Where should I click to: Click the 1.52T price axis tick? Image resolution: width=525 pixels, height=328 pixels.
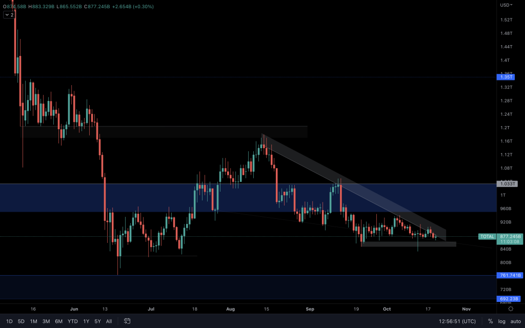point(506,20)
